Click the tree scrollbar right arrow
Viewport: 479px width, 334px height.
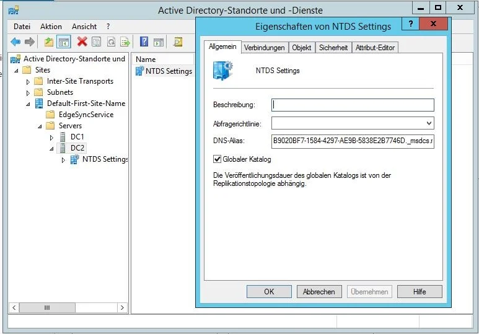122,307
